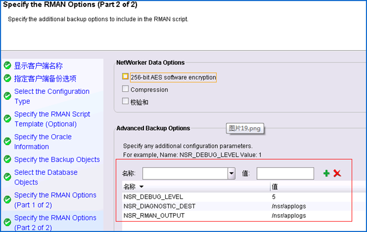This screenshot has height=232, width=367.
Task: Click green checkmark beside 指定客户端备份选项
Action: 7,78
